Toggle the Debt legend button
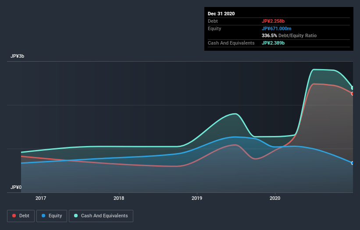The width and height of the screenshot is (360, 230). pos(21,216)
